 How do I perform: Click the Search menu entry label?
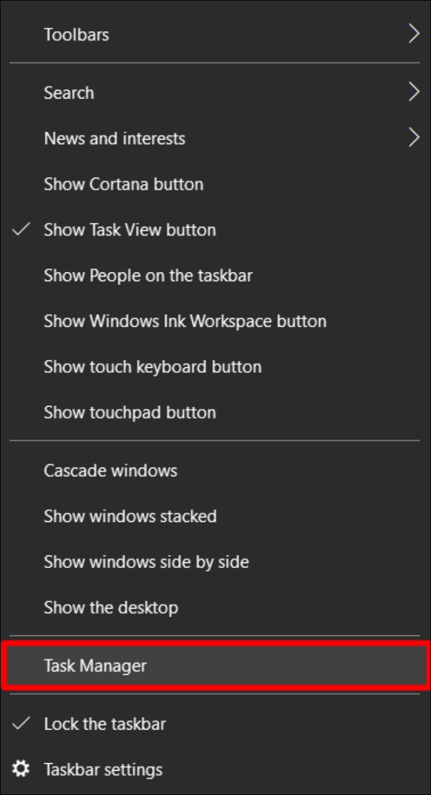point(69,93)
